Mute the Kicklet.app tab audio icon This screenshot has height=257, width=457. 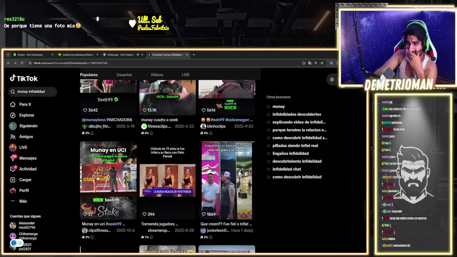(137, 55)
